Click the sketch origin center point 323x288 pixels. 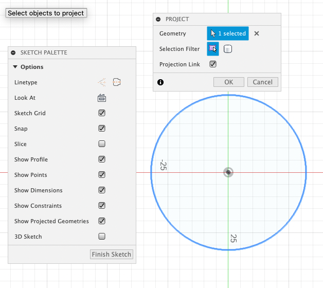point(228,172)
